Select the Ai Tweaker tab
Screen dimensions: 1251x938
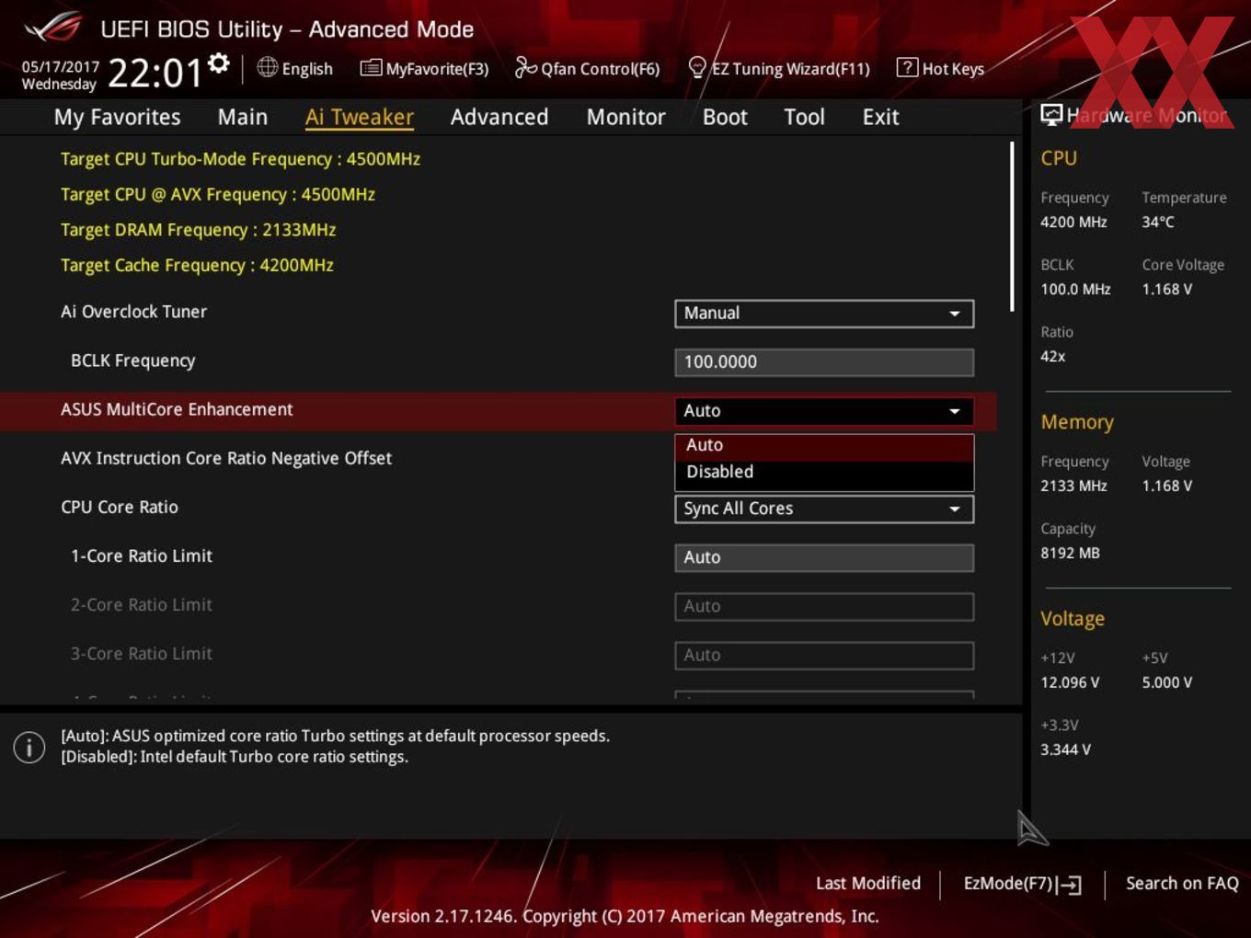(x=360, y=117)
